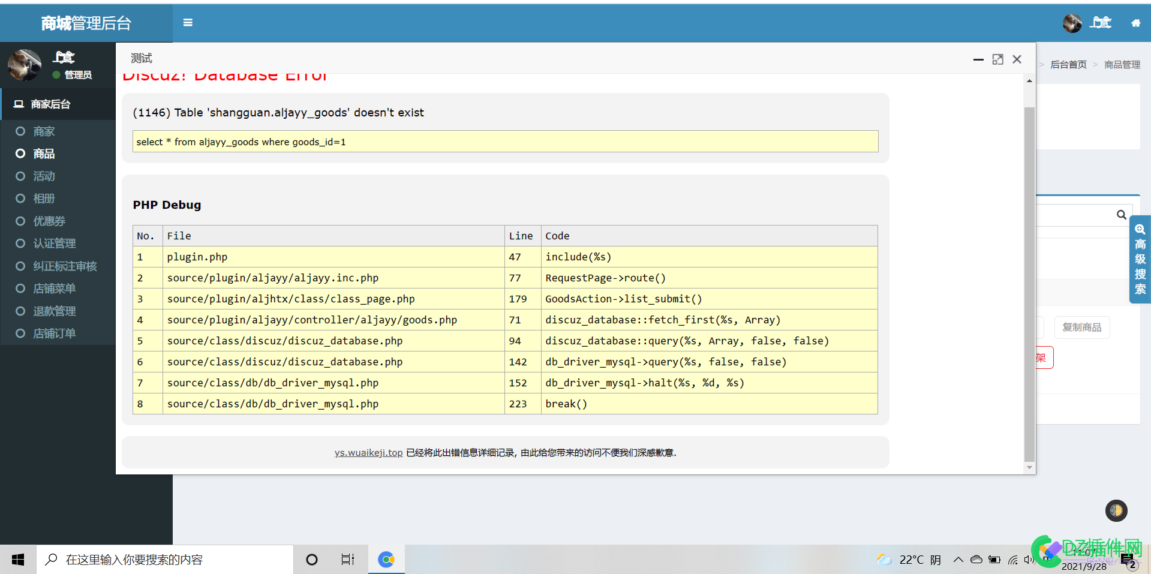This screenshot has height=574, width=1151.
Task: Switch to Chrome on the taskbar
Action: (386, 560)
